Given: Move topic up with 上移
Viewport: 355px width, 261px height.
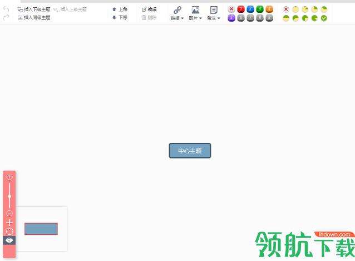Looking at the screenshot, I should pos(120,9).
